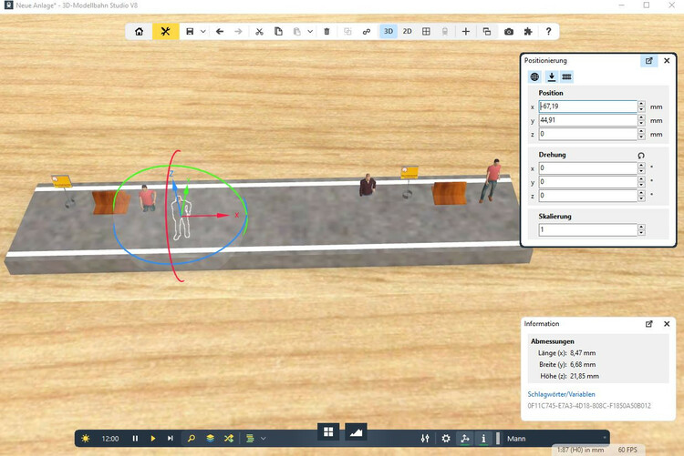
Task: Click the Skalierung input field
Action: coord(587,229)
